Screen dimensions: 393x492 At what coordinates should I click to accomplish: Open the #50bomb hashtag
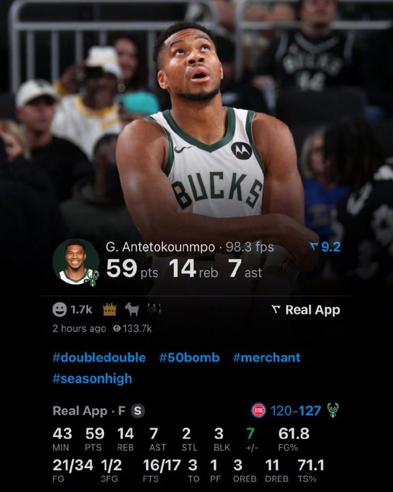(189, 357)
